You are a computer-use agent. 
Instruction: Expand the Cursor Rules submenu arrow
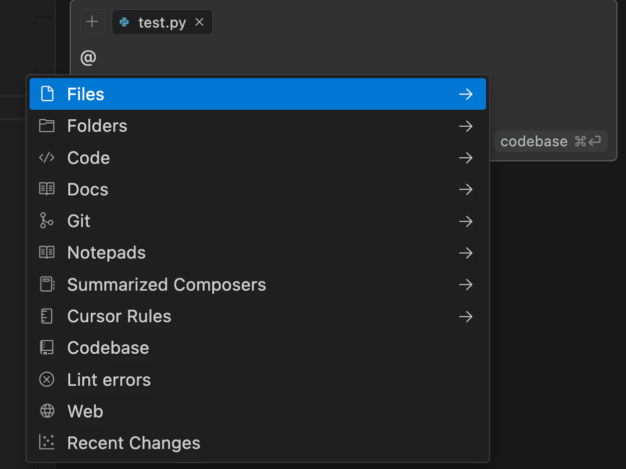click(x=466, y=317)
